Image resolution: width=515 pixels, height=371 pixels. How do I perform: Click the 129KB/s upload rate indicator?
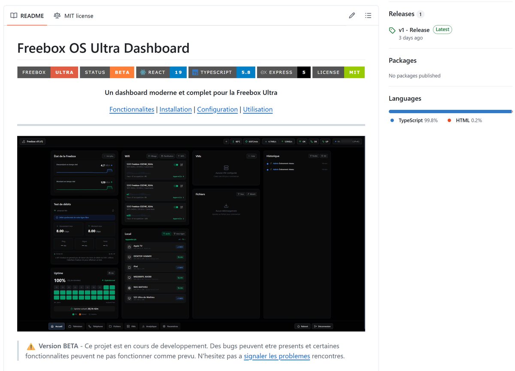tap(287, 141)
